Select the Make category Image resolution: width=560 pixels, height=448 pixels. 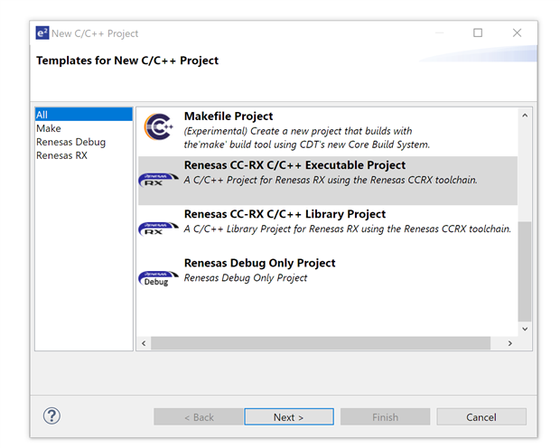(49, 128)
